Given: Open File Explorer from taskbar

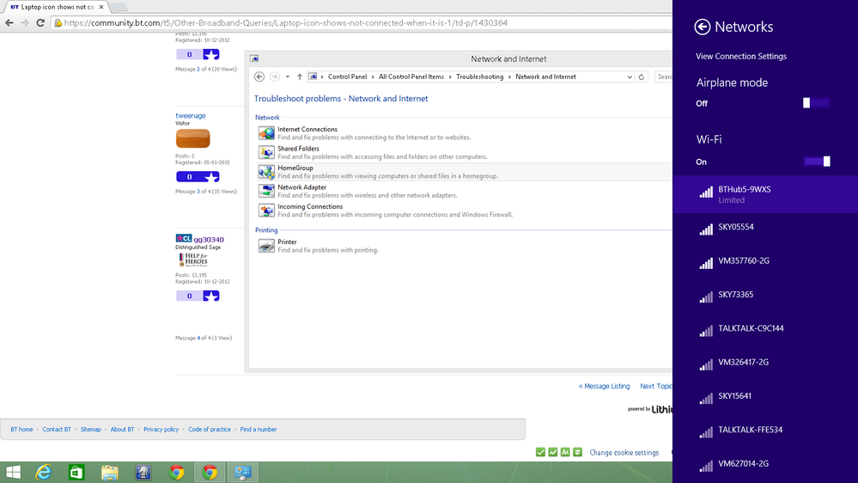Looking at the screenshot, I should click(x=110, y=472).
